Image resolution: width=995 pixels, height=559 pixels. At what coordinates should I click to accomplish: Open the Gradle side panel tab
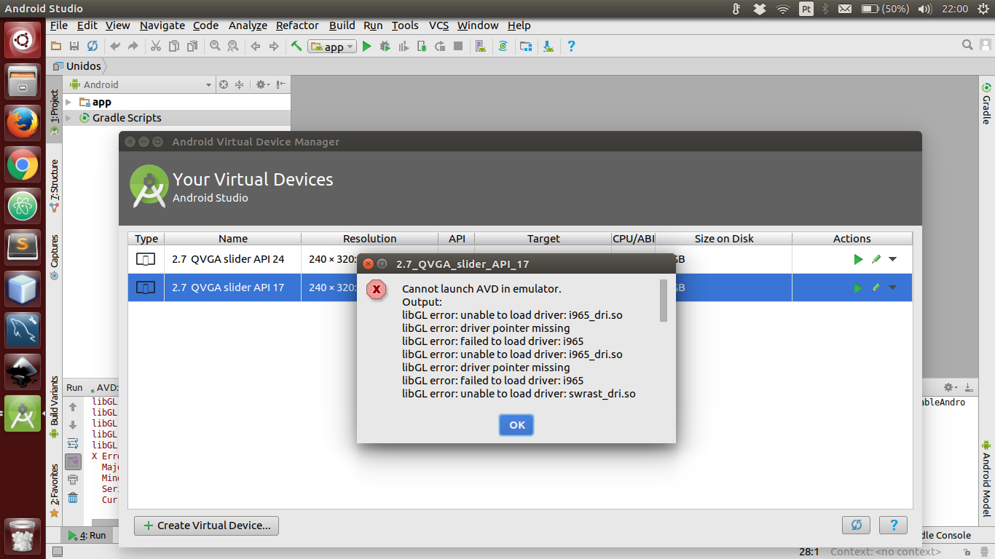point(986,104)
